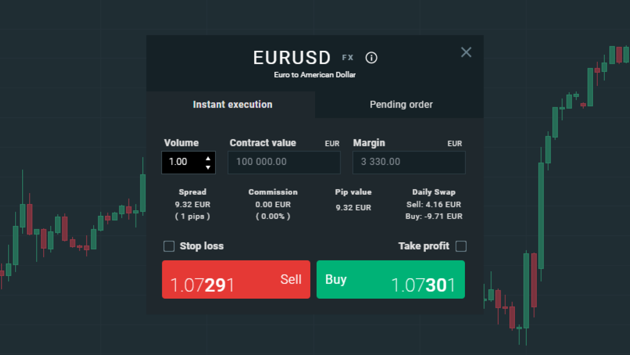Decrease volume with the down arrow
The width and height of the screenshot is (630, 355).
tap(208, 167)
